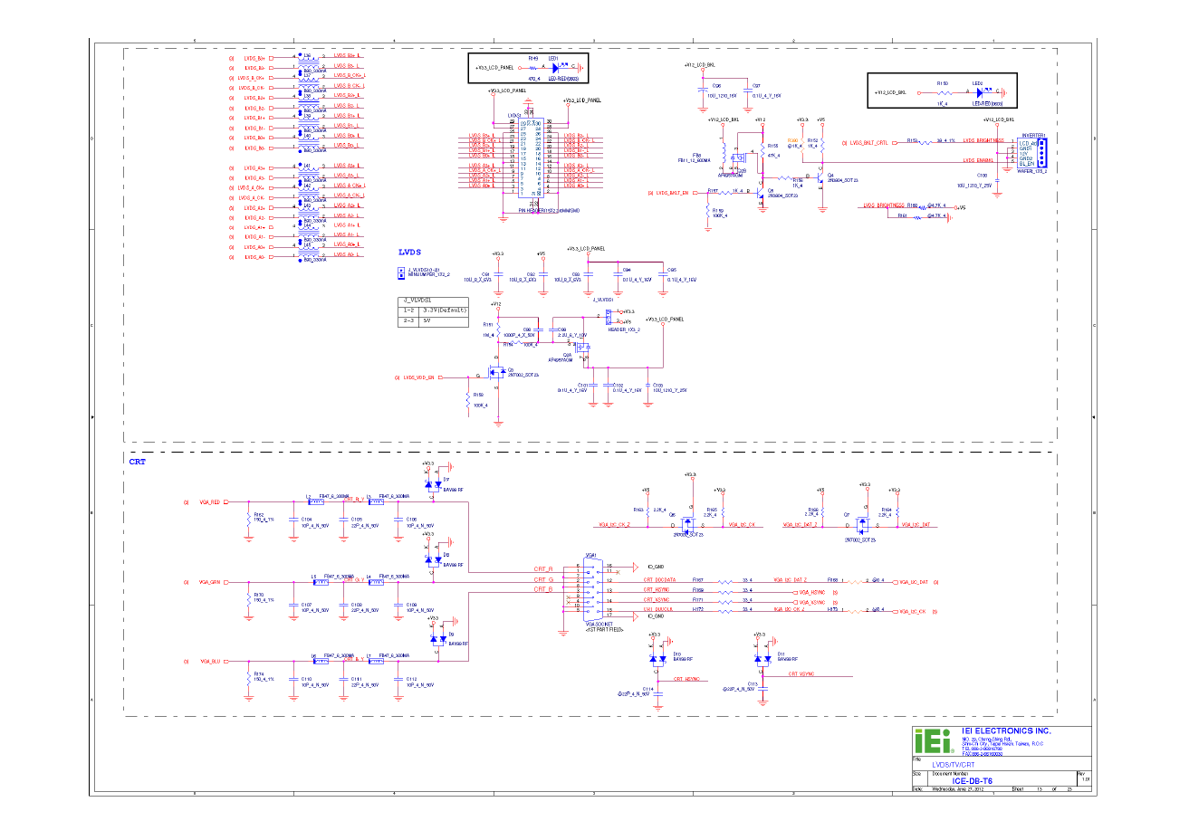Screen dimensions: 1189x840
Task: Click the LVDS_A0- input port label
Action: coord(254,257)
